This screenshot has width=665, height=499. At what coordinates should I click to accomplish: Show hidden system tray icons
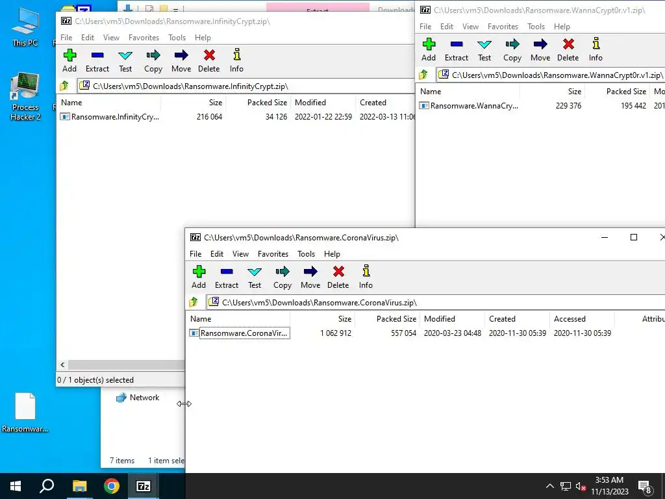[549, 486]
